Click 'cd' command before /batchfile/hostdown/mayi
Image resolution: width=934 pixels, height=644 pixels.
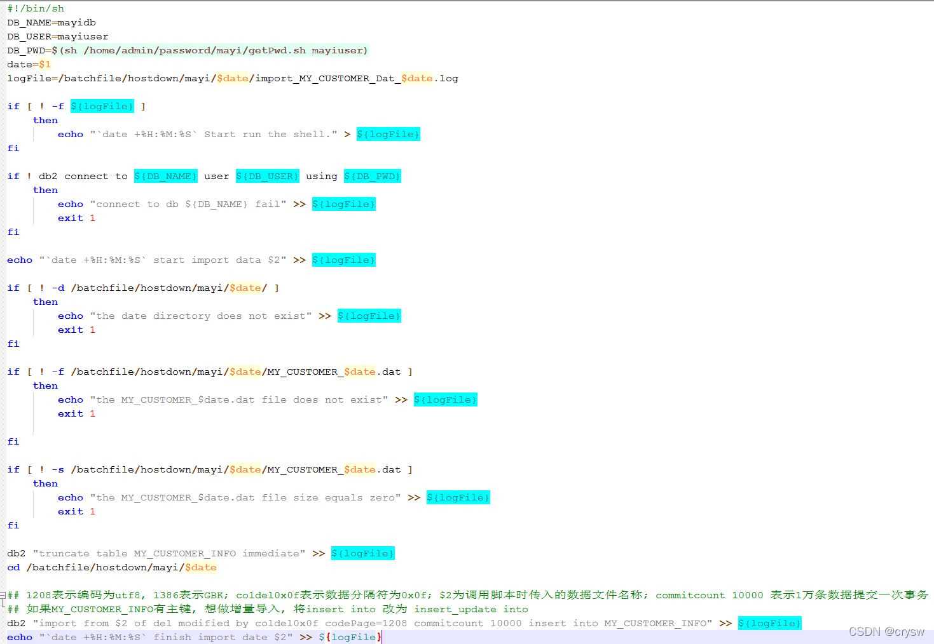[x=13, y=567]
